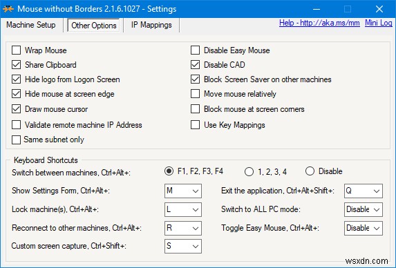Image resolution: width=396 pixels, height=268 pixels.
Task: Expand the Custom screen capture key dropdown
Action: coord(183,246)
